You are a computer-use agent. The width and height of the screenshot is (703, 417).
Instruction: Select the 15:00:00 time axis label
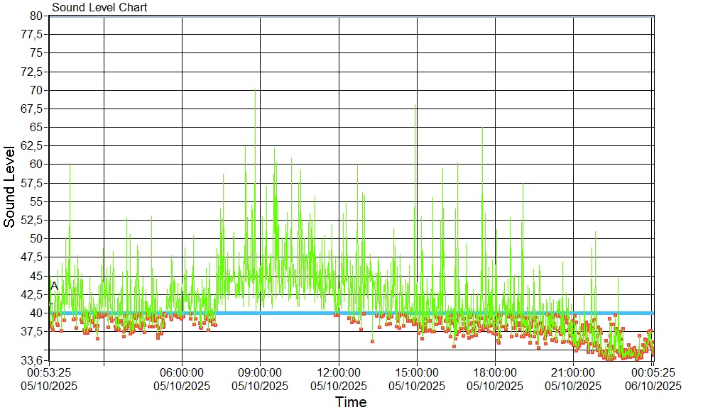417,372
